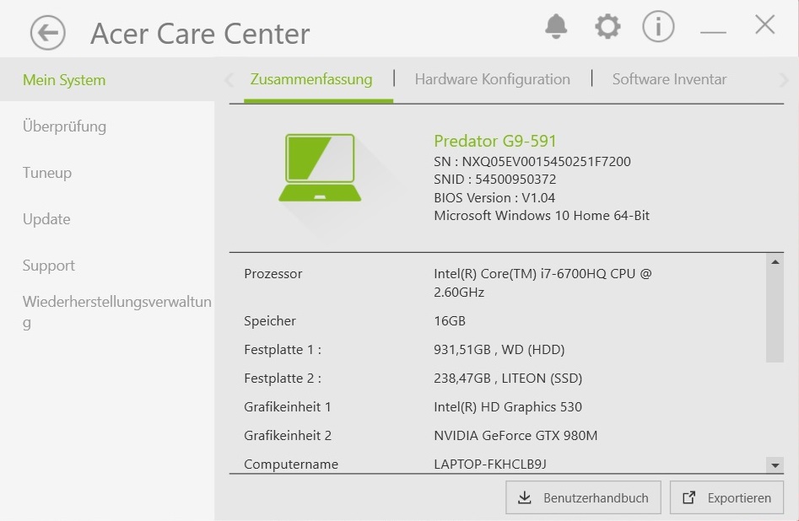Screen dimensions: 799x521
Task: Click the scrollbar down arrow
Action: pyautogui.click(x=775, y=465)
